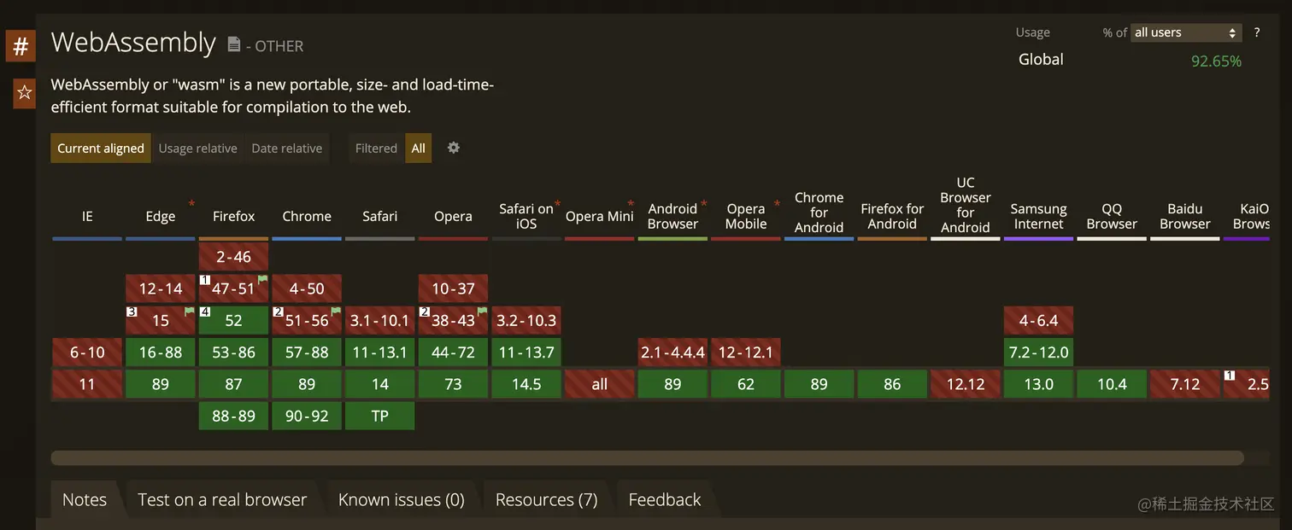Select Current aligned view
Image resolution: width=1292 pixels, height=530 pixels.
(101, 148)
